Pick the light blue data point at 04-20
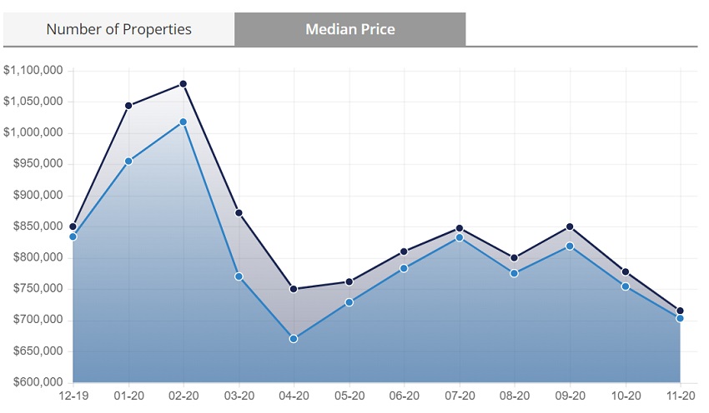The image size is (709, 413). click(x=294, y=339)
